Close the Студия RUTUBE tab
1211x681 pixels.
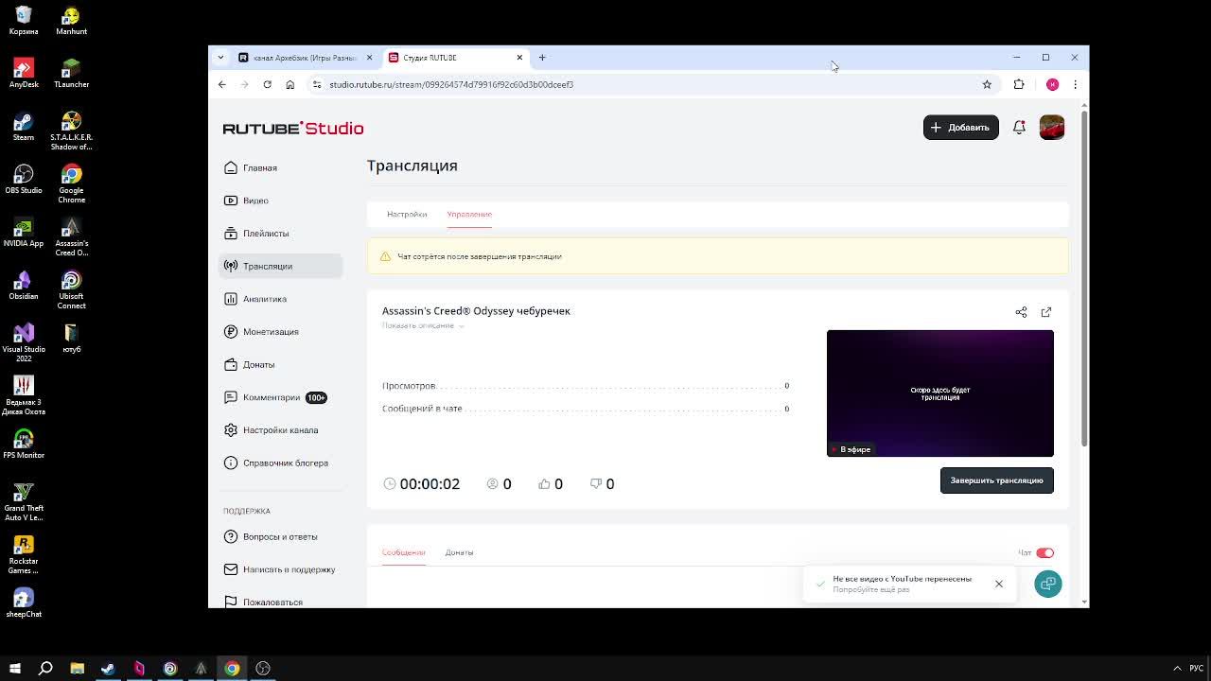pyautogui.click(x=519, y=58)
